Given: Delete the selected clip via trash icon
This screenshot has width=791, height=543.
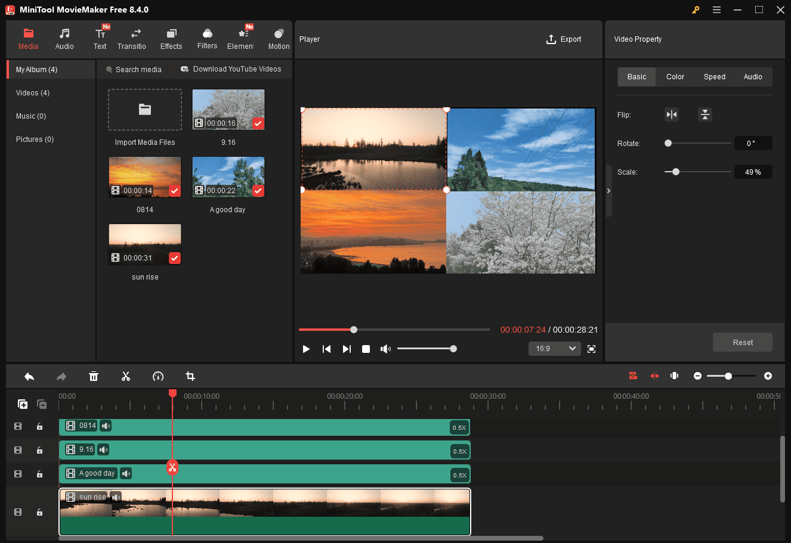Looking at the screenshot, I should click(94, 376).
